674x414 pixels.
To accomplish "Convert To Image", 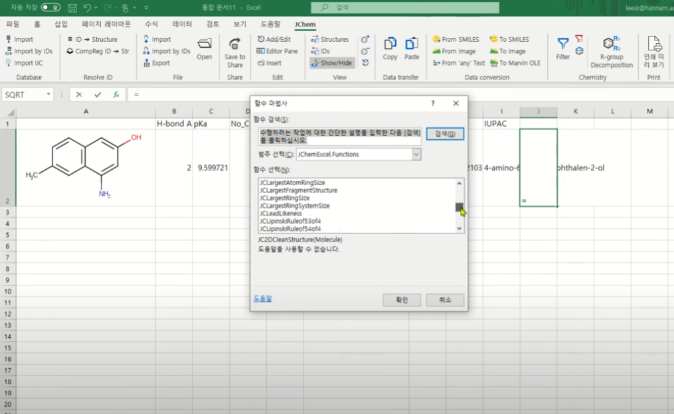I will (507, 51).
